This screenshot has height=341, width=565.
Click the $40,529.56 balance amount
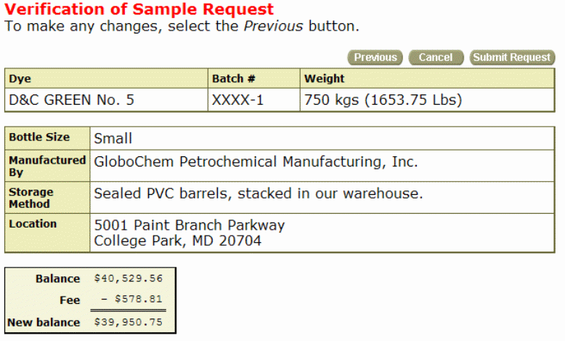coord(129,278)
